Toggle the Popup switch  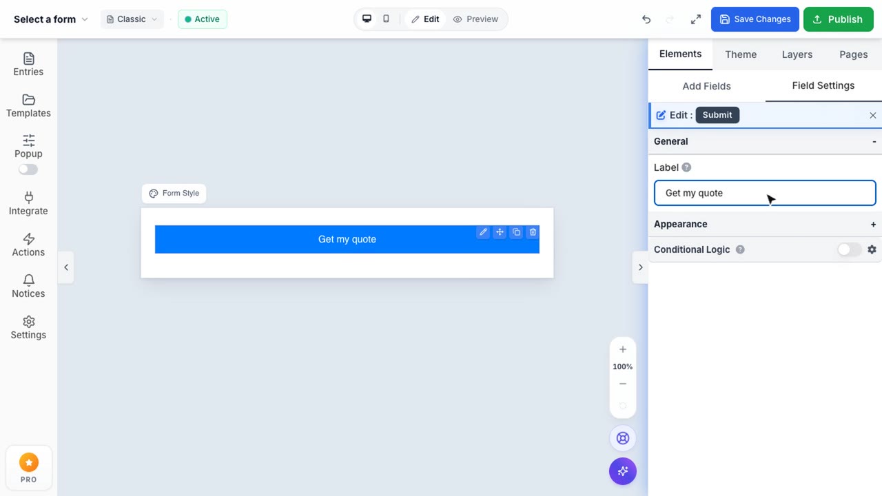[x=28, y=169]
